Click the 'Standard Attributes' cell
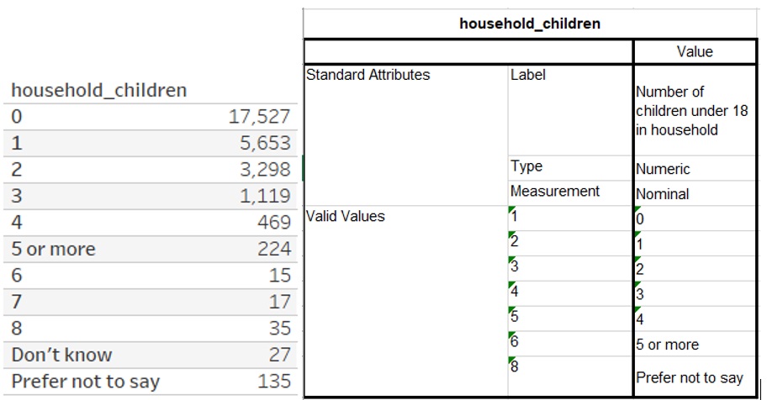The height and width of the screenshot is (400, 767). [x=368, y=75]
